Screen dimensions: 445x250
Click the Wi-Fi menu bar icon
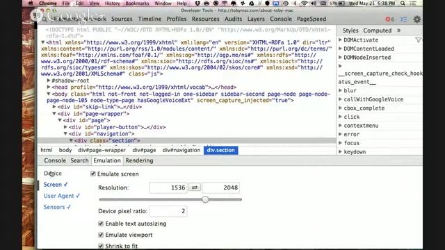pyautogui.click(x=304, y=3)
